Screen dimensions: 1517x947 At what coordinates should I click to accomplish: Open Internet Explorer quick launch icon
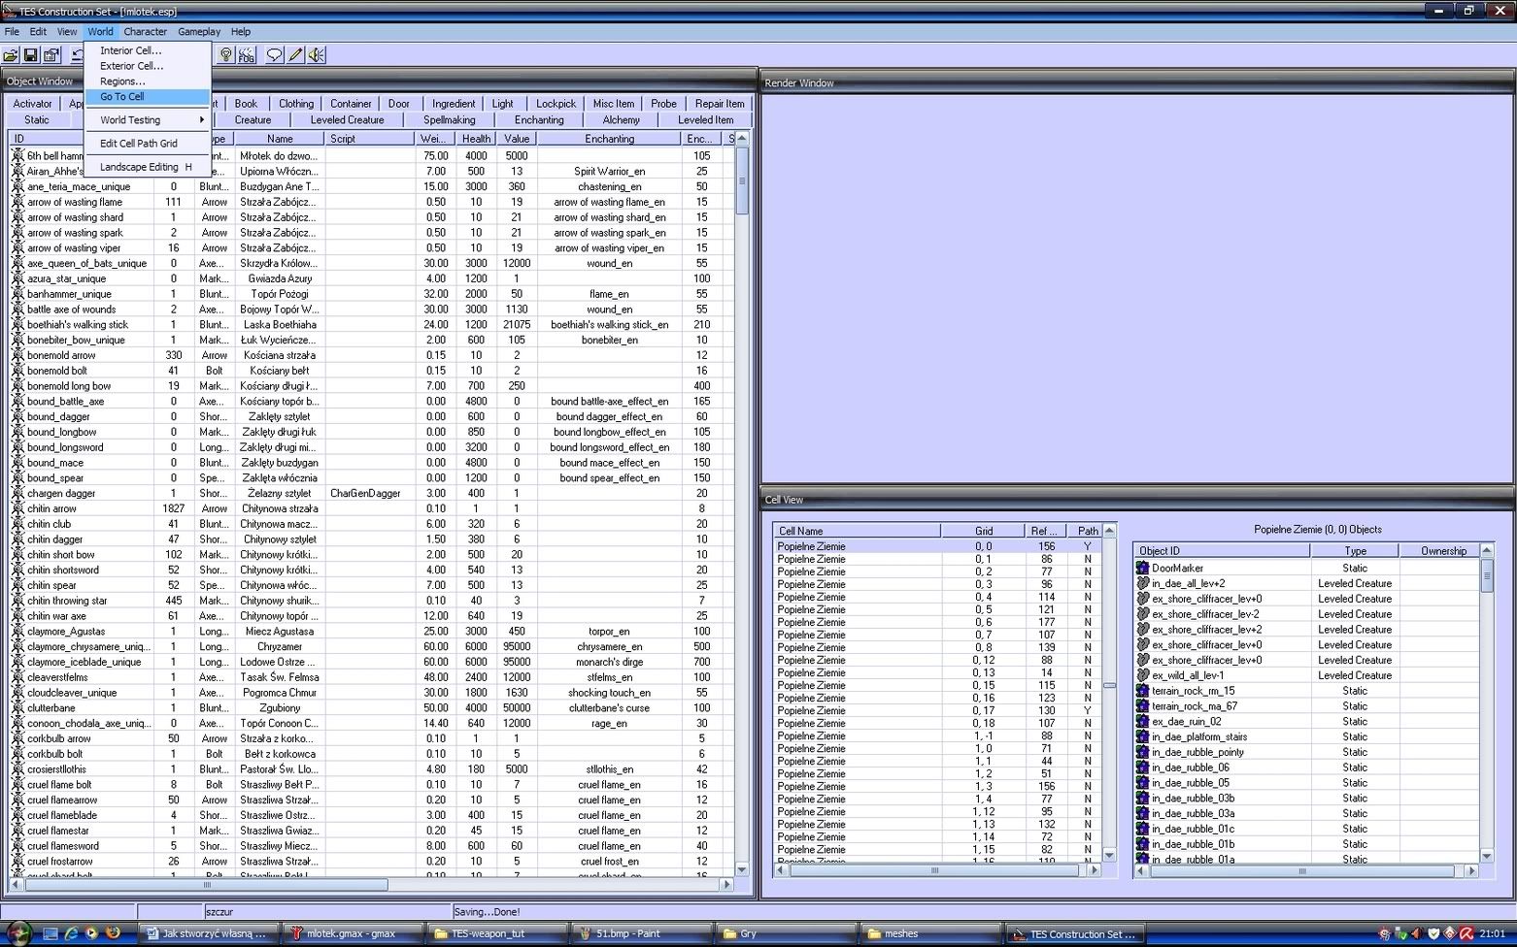pyautogui.click(x=71, y=933)
